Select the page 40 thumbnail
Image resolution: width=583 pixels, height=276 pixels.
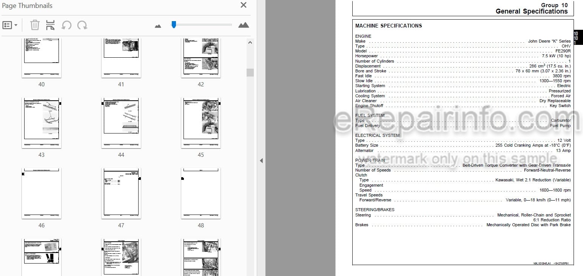[42, 58]
